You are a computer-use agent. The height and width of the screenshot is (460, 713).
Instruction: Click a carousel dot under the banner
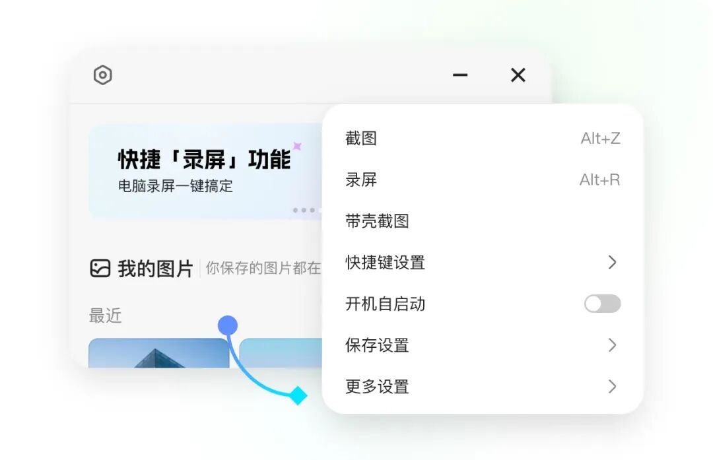(304, 210)
